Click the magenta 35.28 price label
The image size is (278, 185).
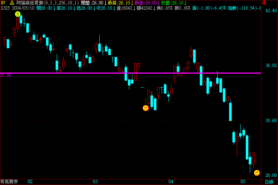click(x=6, y=75)
